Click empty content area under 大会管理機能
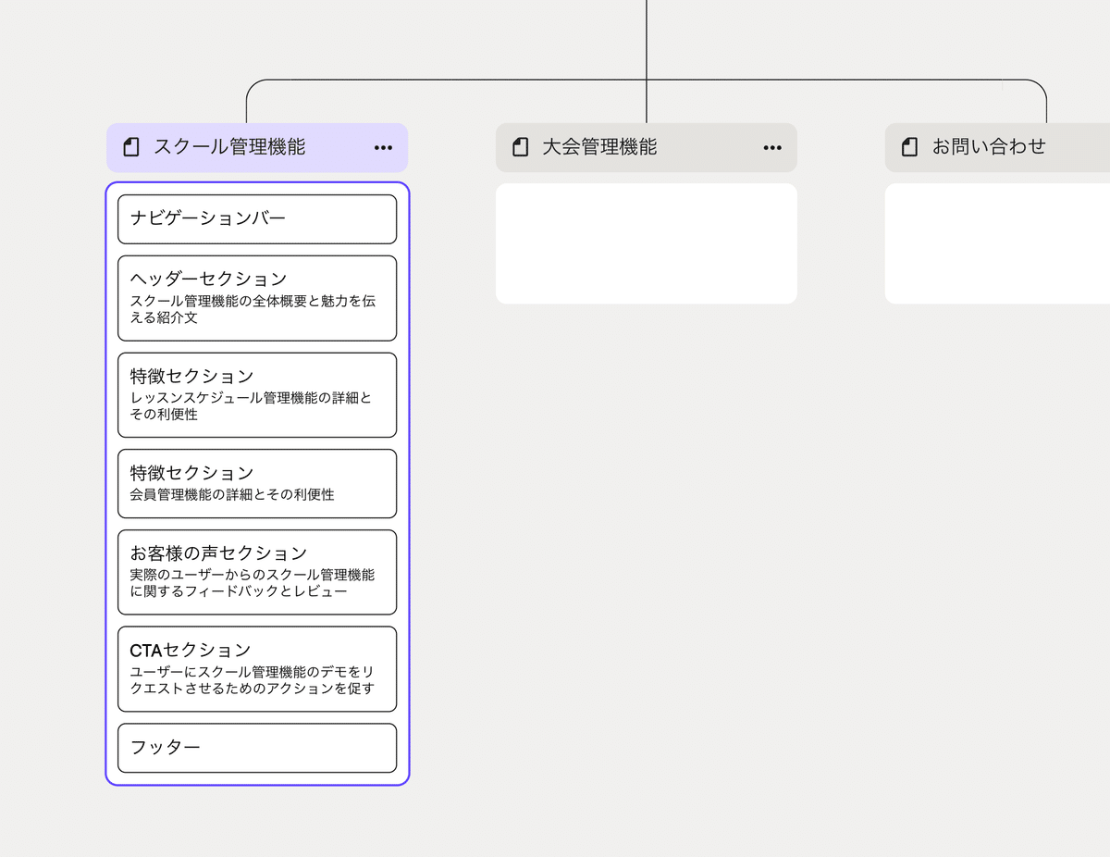This screenshot has height=857, width=1110. [647, 243]
